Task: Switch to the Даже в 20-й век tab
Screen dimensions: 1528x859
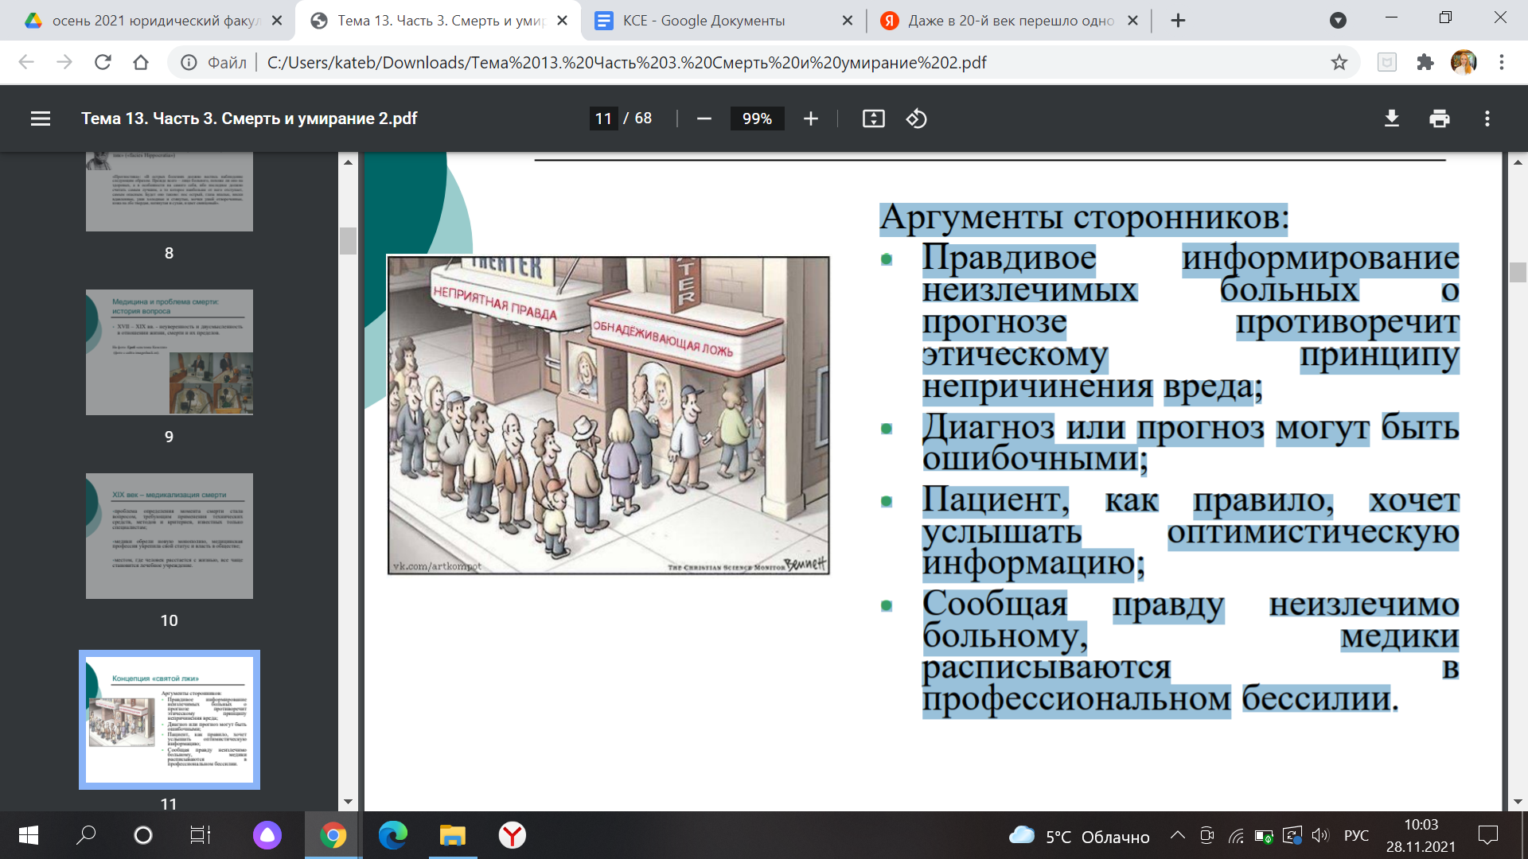Action: point(1009,21)
